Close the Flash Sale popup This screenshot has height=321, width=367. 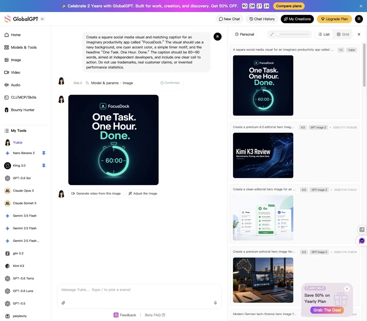pyautogui.click(x=347, y=289)
